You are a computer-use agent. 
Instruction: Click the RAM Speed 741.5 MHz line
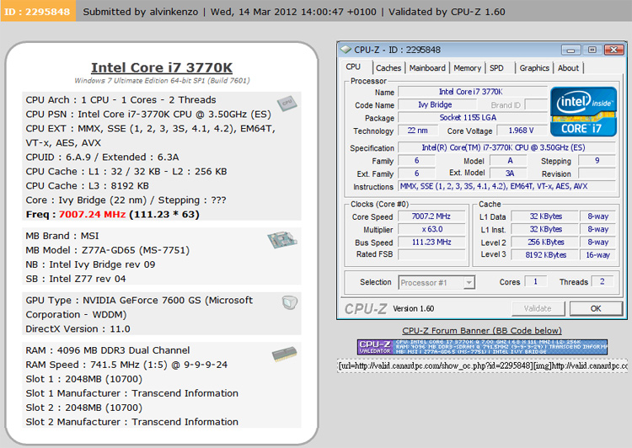126,365
